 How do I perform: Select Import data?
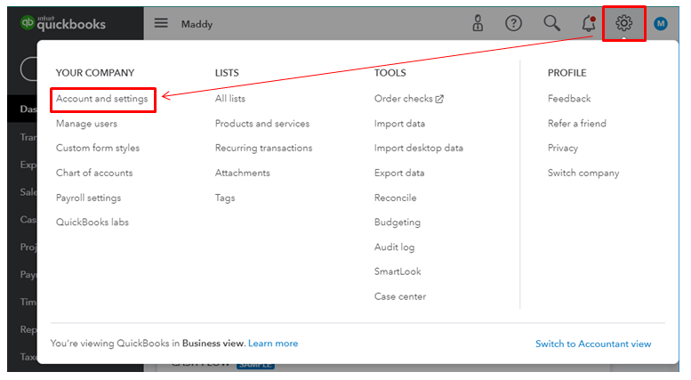399,124
